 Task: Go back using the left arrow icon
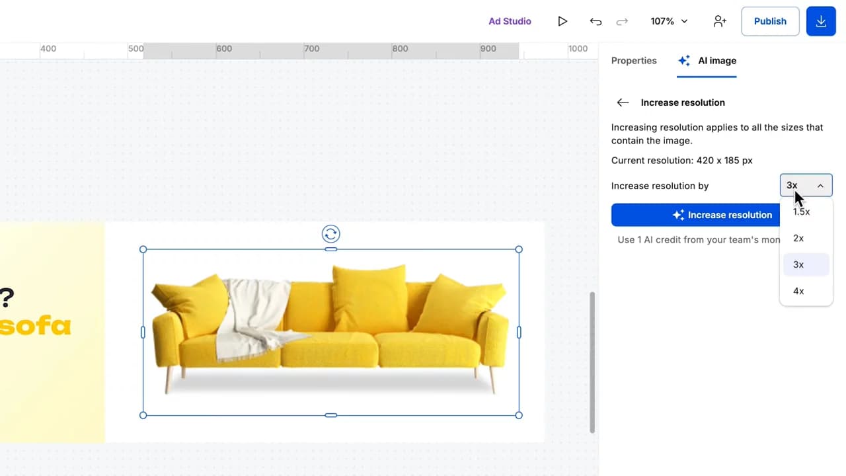622,102
